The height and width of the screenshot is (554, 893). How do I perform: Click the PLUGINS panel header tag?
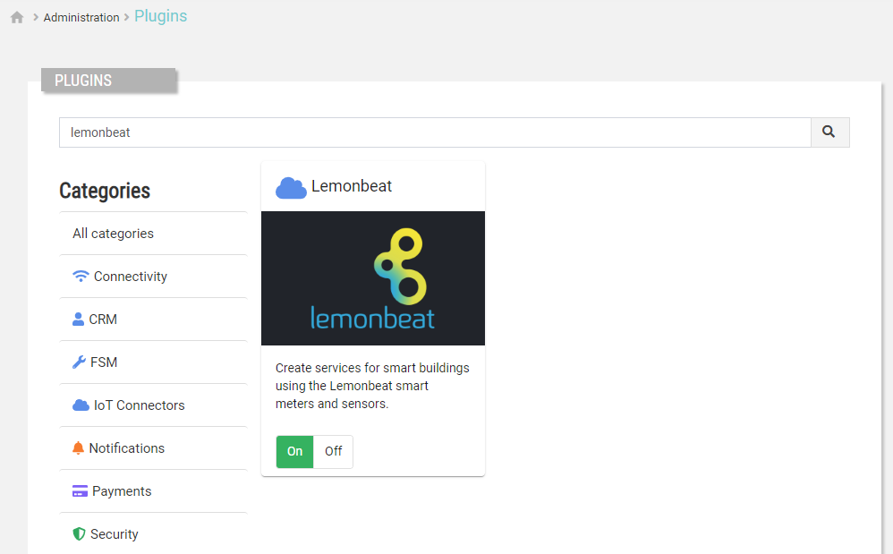coord(108,81)
